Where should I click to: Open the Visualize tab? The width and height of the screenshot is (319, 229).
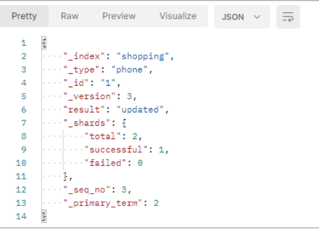pos(178,16)
